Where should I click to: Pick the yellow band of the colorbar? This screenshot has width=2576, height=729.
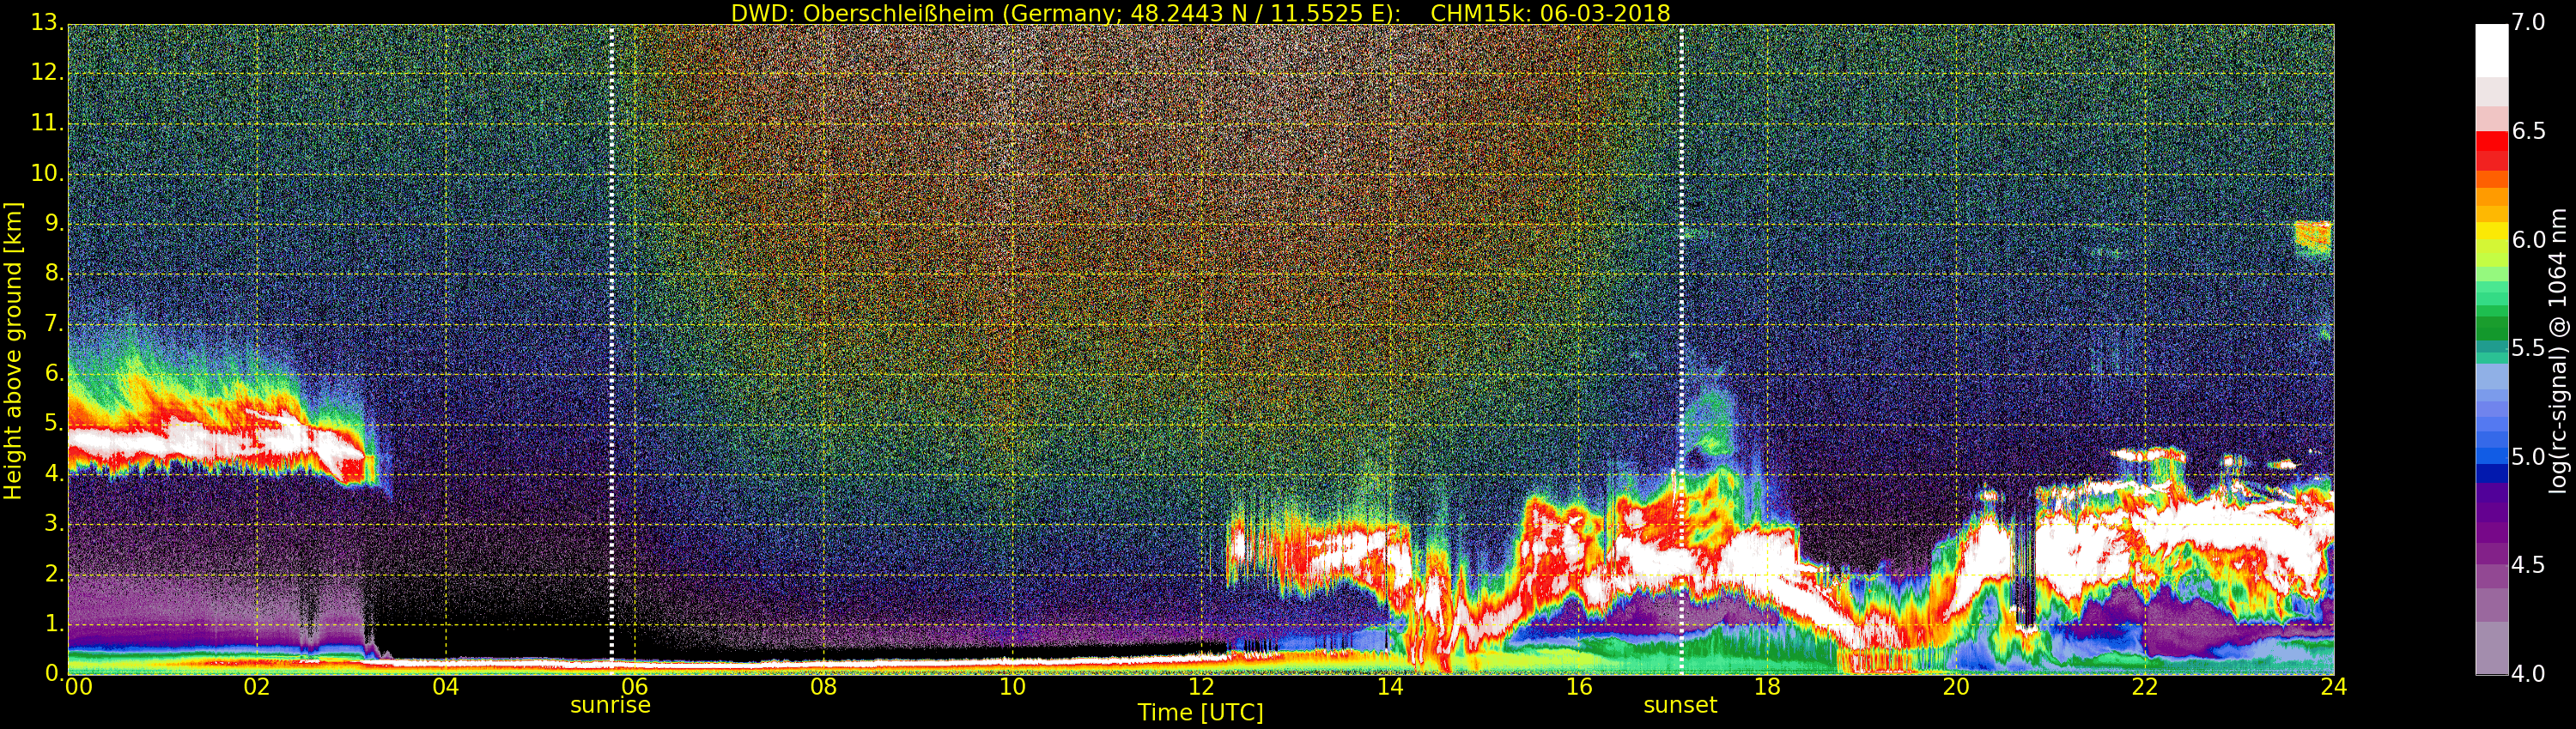tap(2491, 232)
